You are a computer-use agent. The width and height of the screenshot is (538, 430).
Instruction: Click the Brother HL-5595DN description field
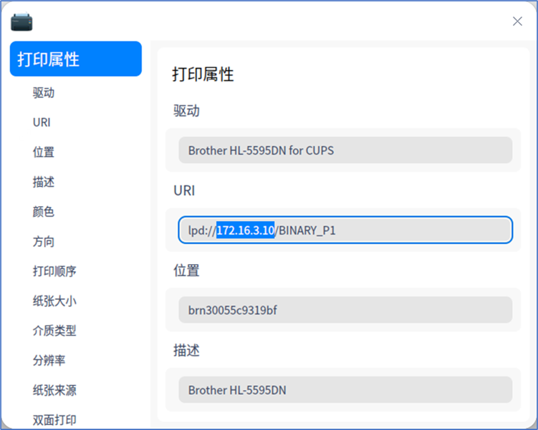click(x=345, y=390)
